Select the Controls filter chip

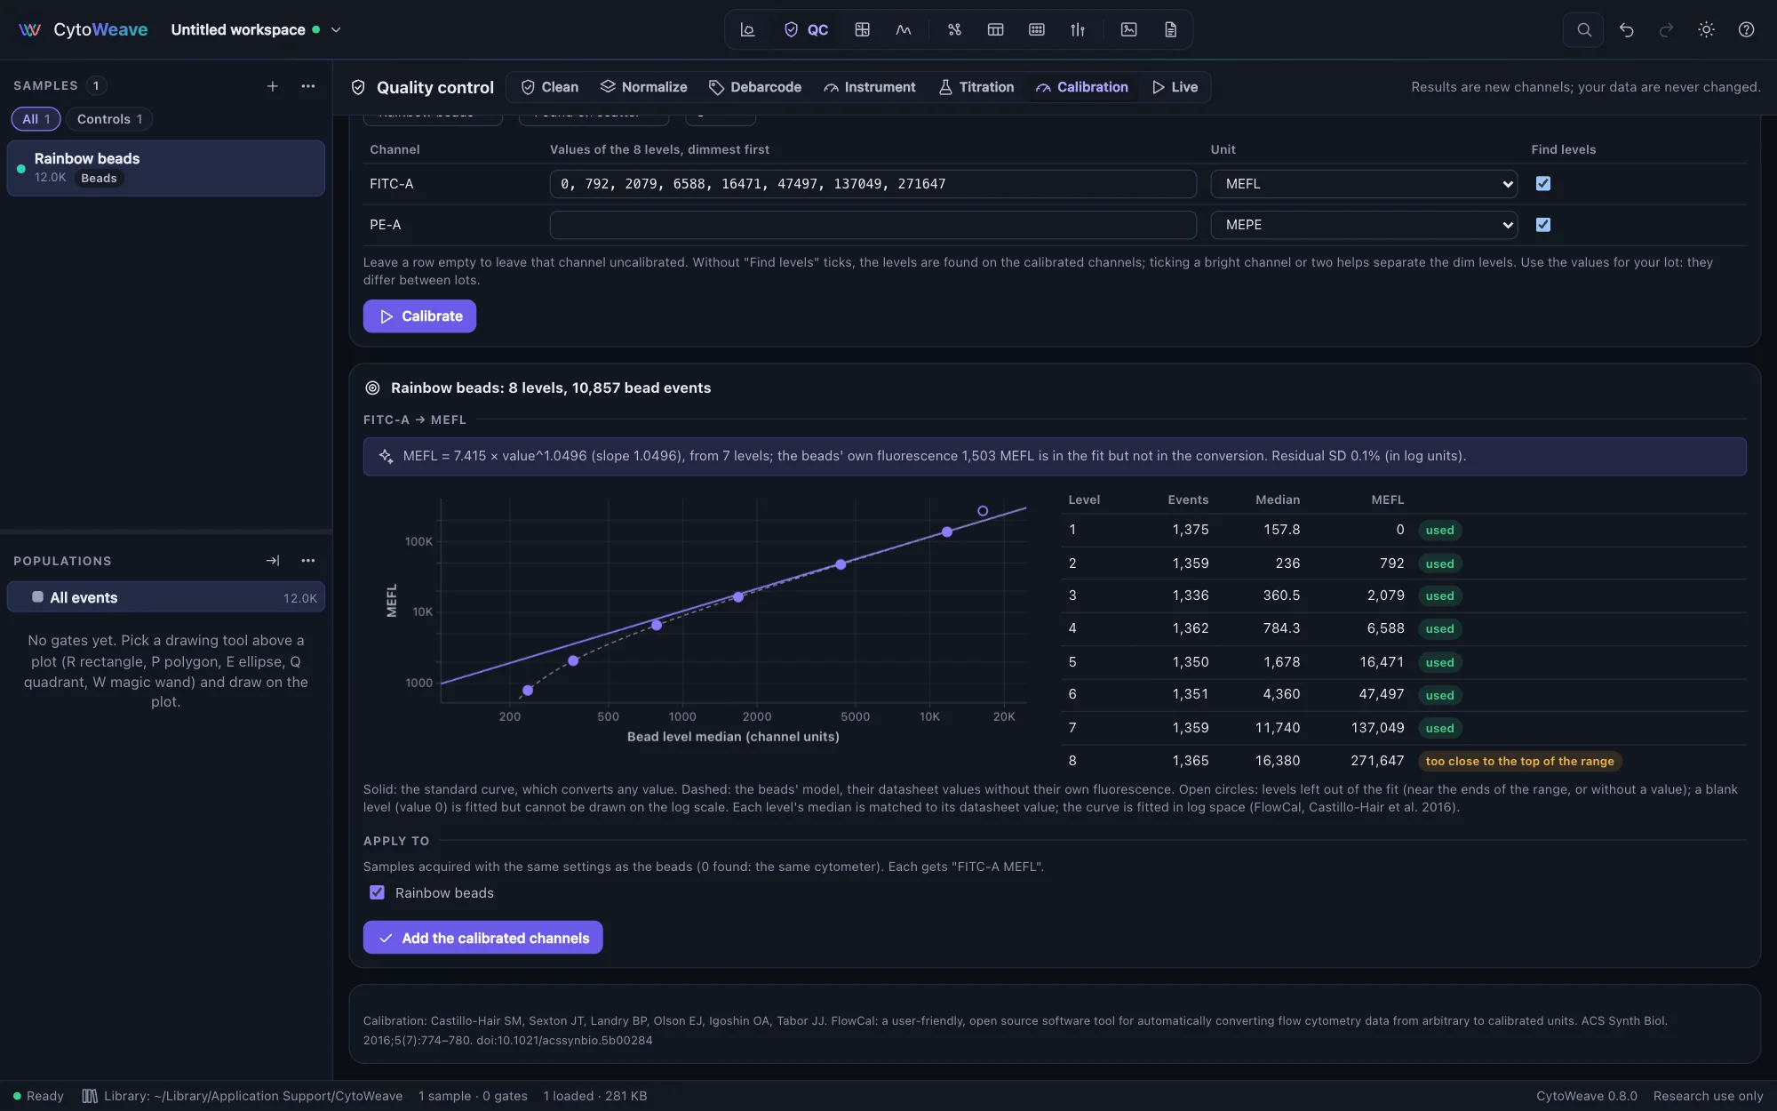click(109, 119)
